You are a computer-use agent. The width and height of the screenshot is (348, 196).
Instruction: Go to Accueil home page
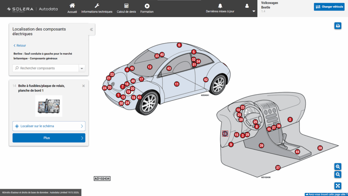[72, 9]
